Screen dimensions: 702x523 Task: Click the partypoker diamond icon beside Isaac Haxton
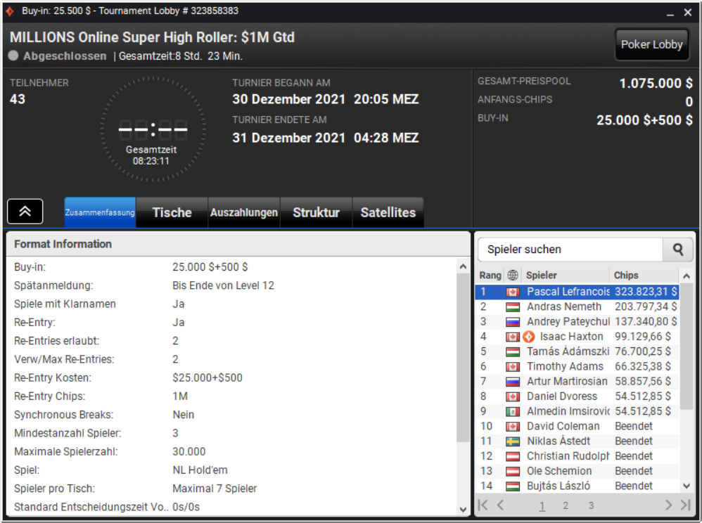[x=529, y=337]
